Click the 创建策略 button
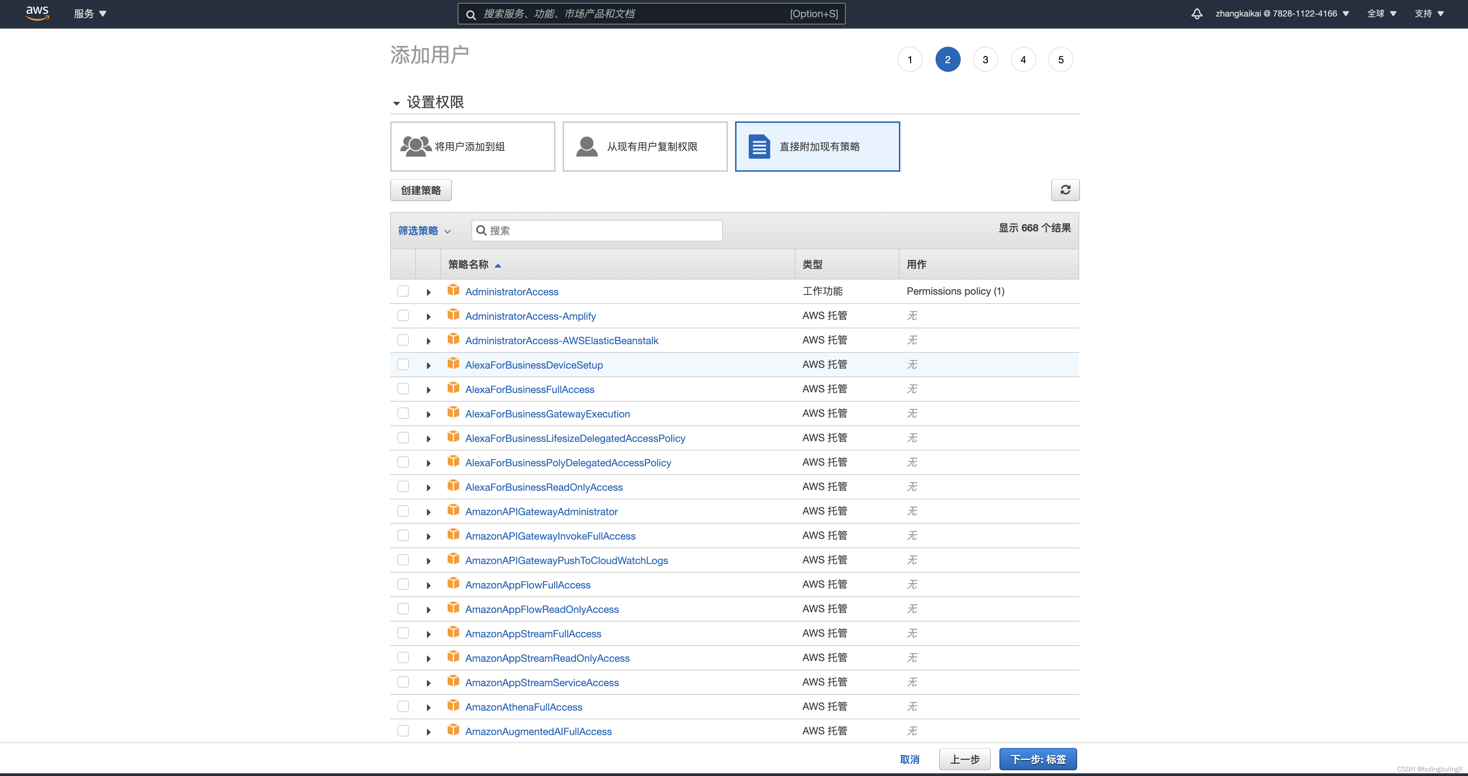The image size is (1468, 776). click(421, 190)
